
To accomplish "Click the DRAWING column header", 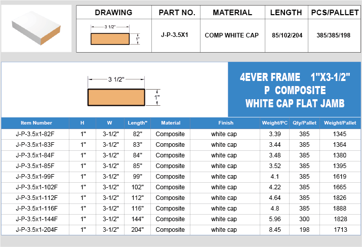I will [x=113, y=13].
